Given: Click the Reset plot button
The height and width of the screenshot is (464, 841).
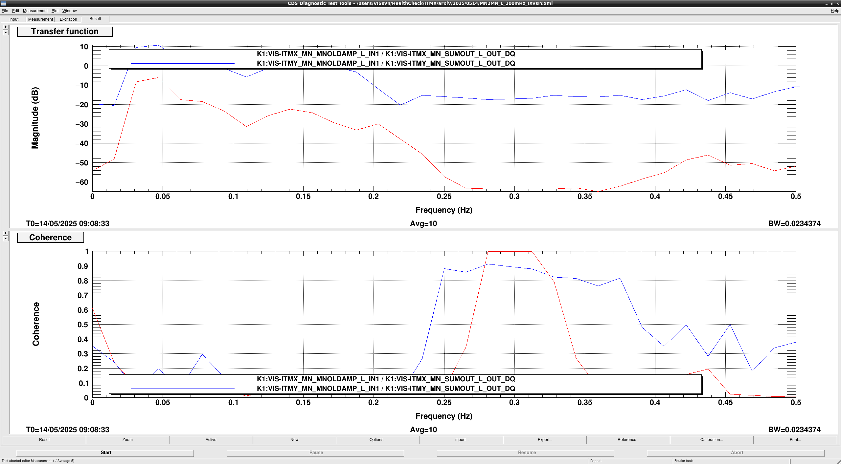Looking at the screenshot, I should [44, 440].
